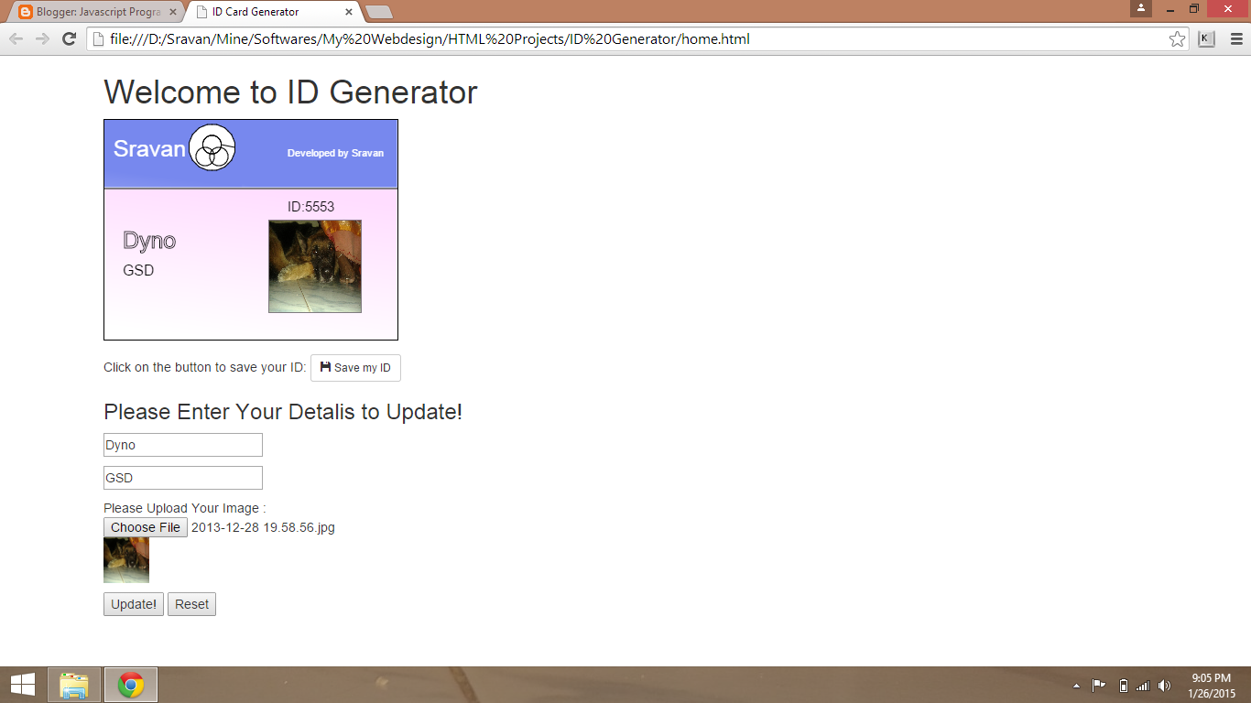Viewport: 1251px width, 703px height.
Task: Click the 2013-12-28 19.58.56.jpg file name
Action: pyautogui.click(x=263, y=527)
